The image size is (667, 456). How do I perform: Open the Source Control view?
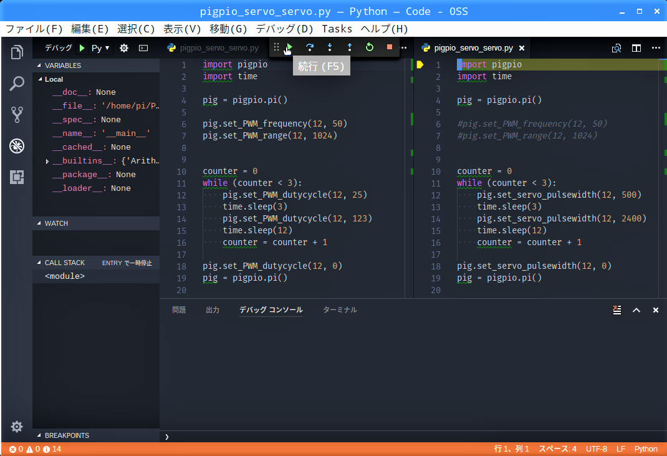(17, 115)
